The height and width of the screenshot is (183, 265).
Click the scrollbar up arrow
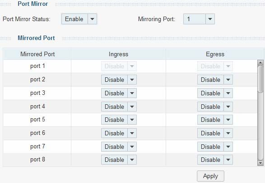(x=260, y=62)
